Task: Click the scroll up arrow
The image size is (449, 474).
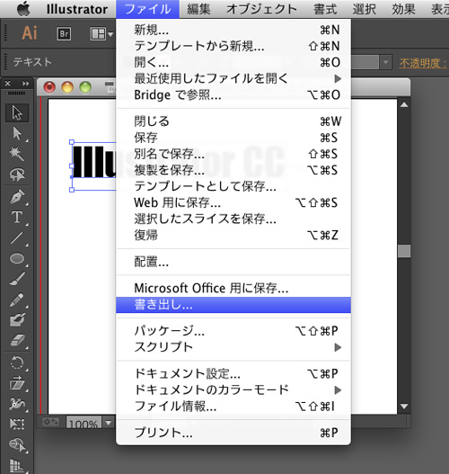Action: 404,105
